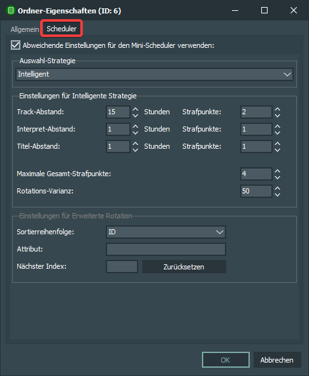309x376 pixels.
Task: Decrease Titel-Abstand hours with down arrow
Action: click(136, 150)
